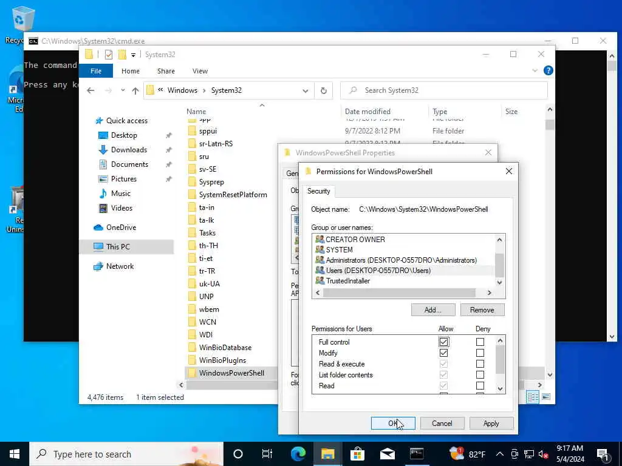Select OneDrive in navigation pane
The image size is (622, 466).
tap(121, 228)
